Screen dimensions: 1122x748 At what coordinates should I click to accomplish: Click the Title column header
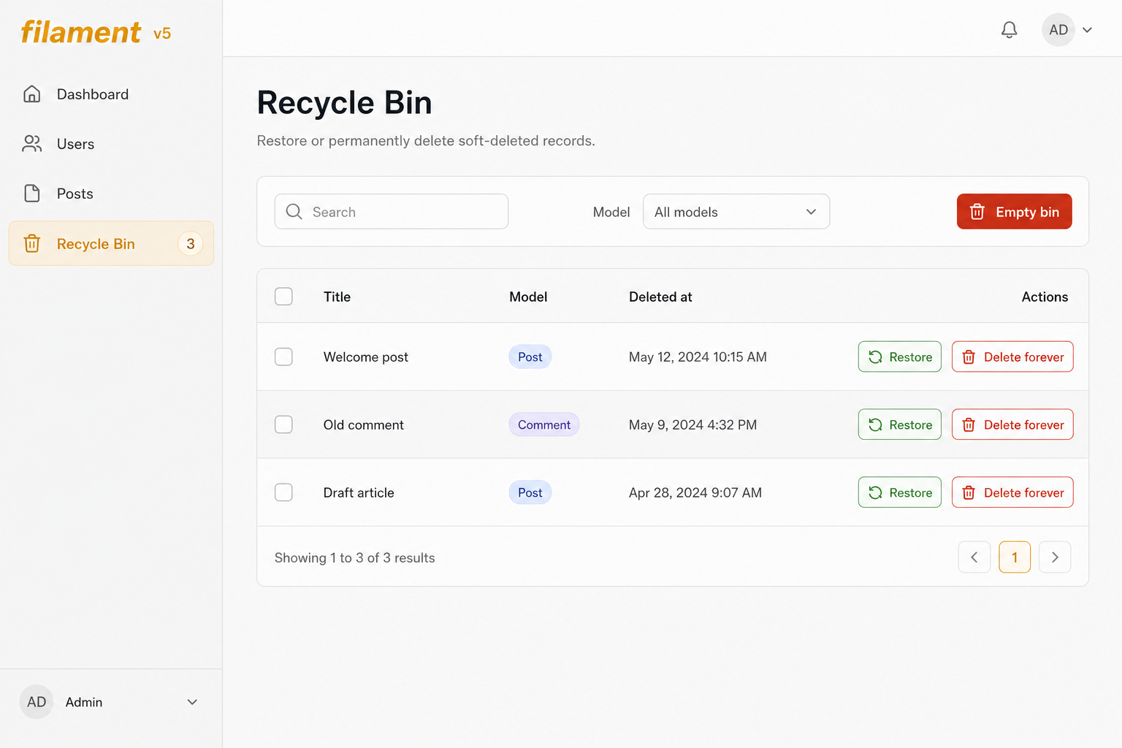click(337, 297)
